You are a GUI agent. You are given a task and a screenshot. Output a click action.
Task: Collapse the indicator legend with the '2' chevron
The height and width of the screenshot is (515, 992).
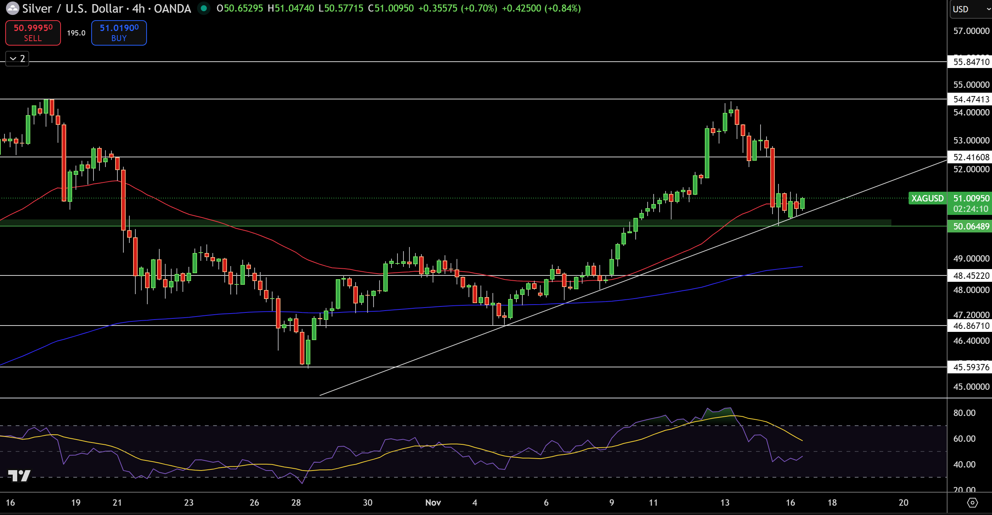[x=16, y=59]
